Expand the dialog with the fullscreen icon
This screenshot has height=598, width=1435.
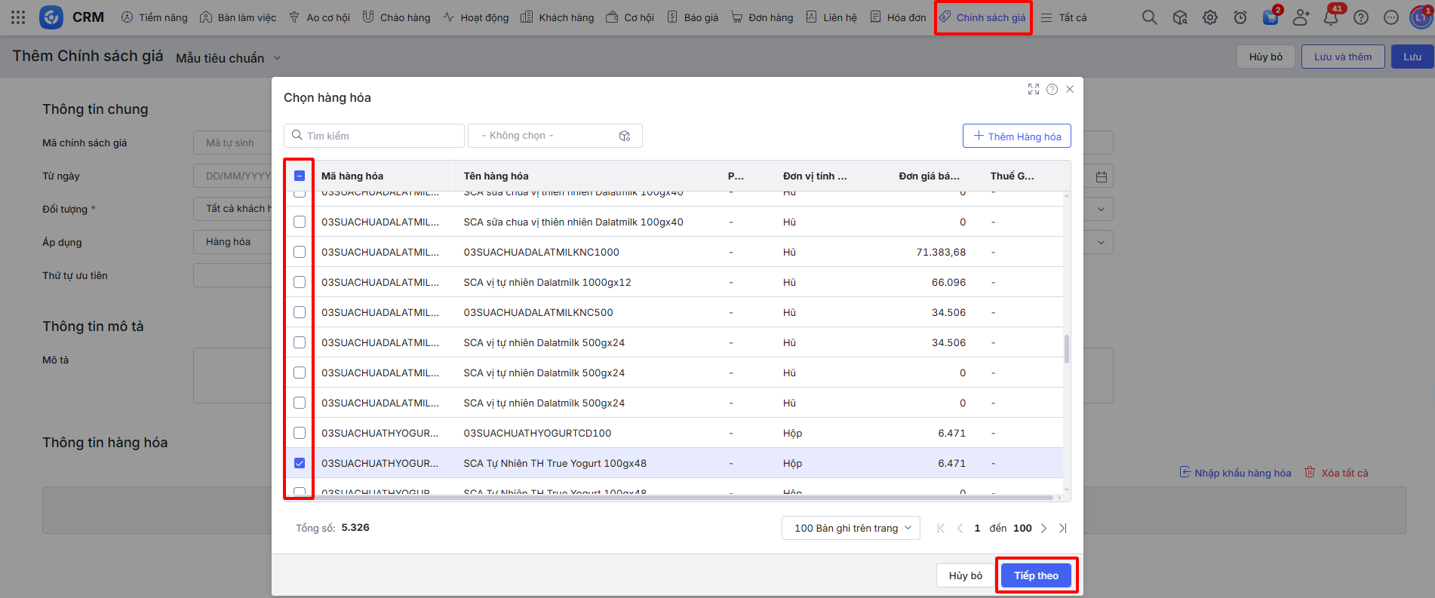pos(1034,89)
